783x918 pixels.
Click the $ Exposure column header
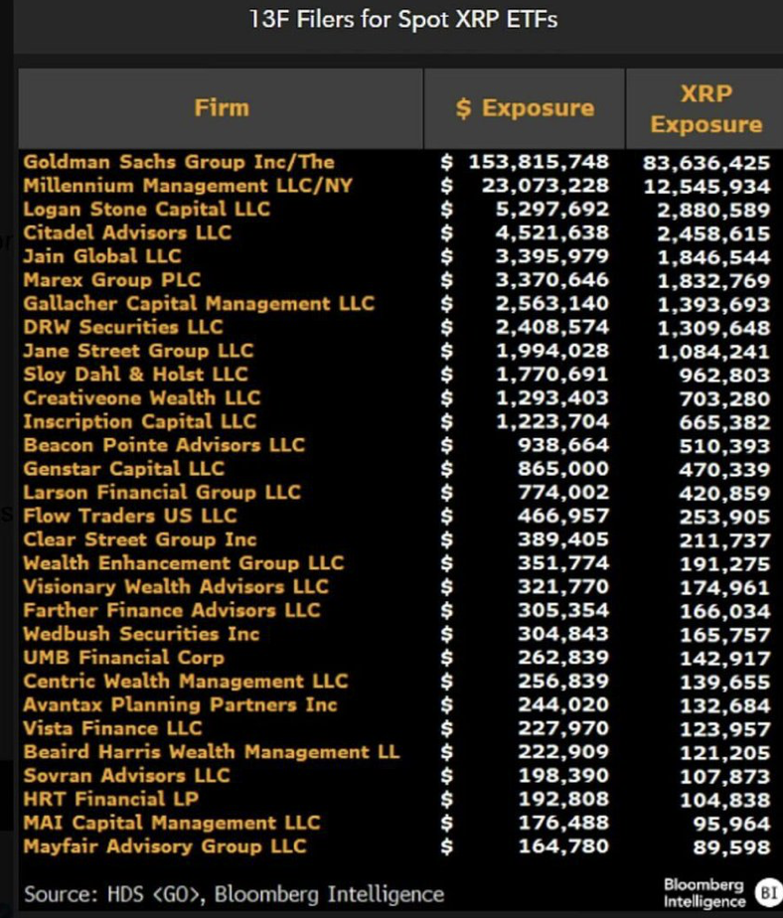pyautogui.click(x=524, y=108)
